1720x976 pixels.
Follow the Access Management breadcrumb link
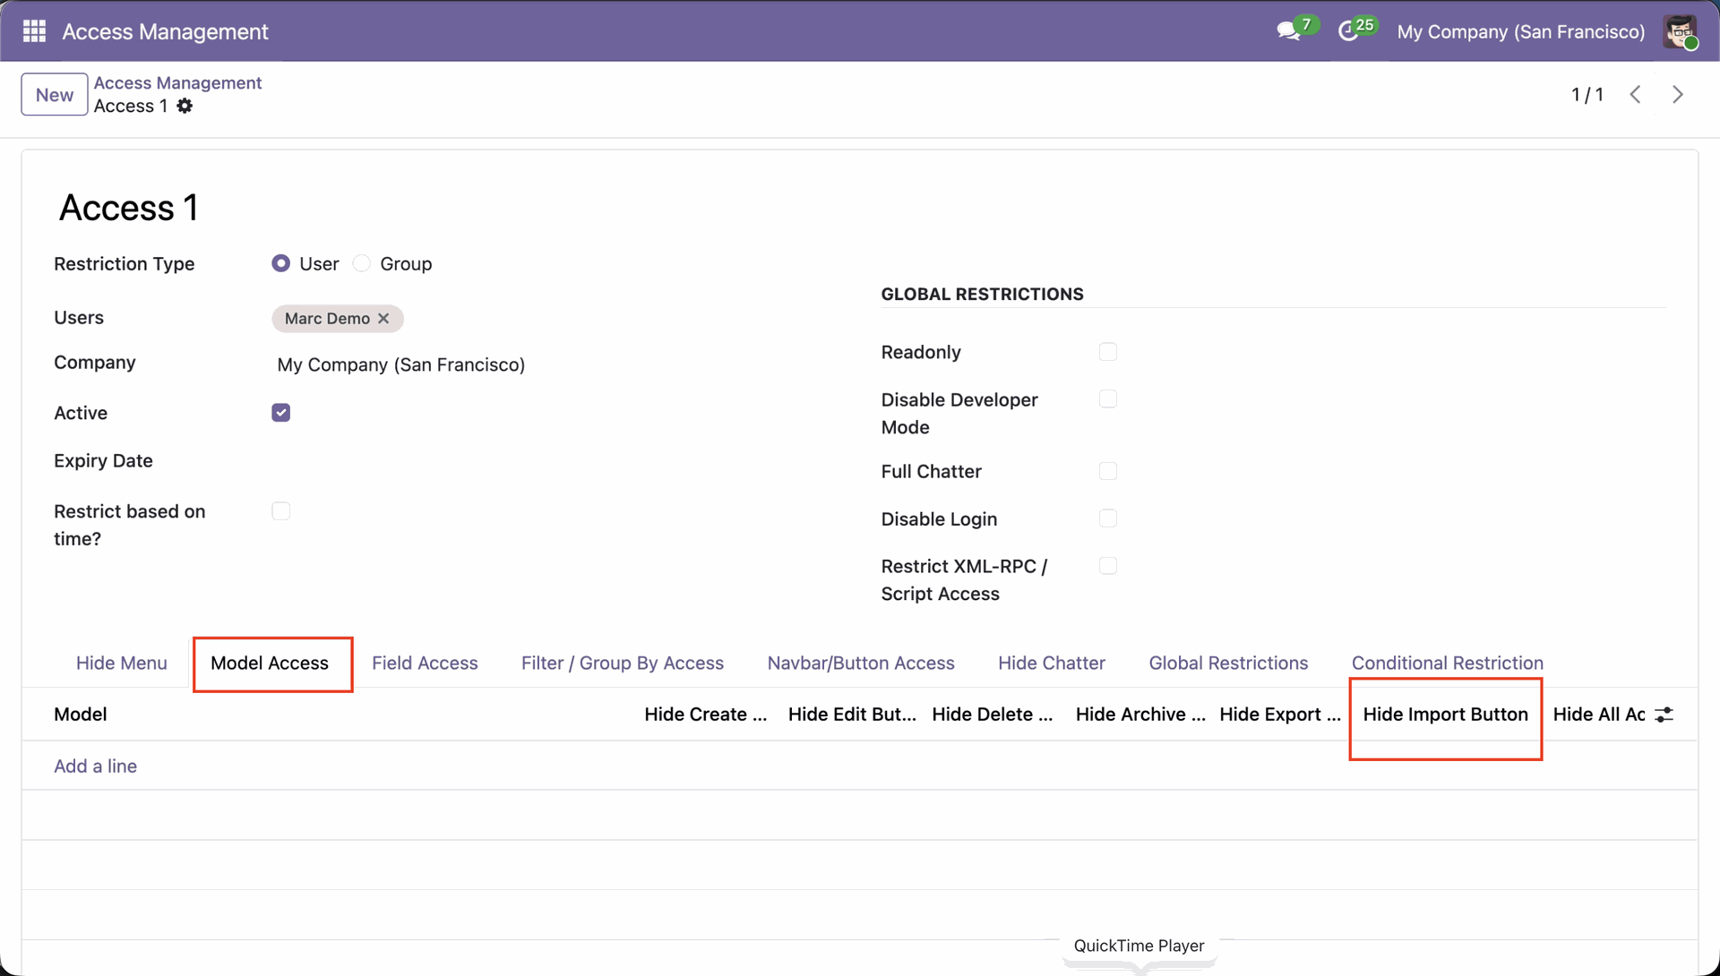pyautogui.click(x=177, y=82)
